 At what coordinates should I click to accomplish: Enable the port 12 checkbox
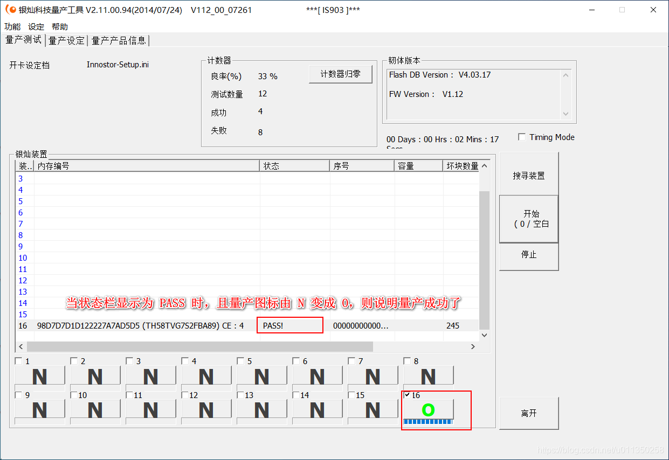tap(185, 395)
